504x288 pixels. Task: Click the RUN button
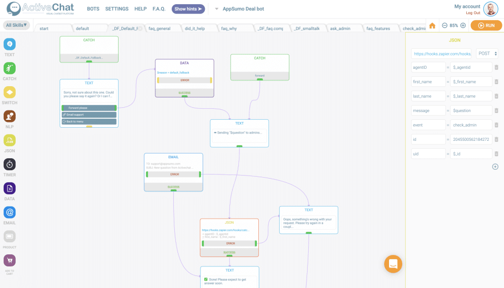[486, 25]
